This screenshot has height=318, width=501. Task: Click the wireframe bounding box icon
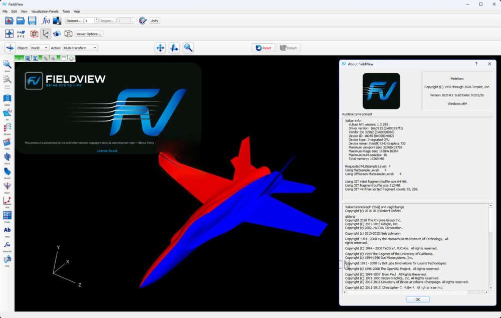[68, 34]
